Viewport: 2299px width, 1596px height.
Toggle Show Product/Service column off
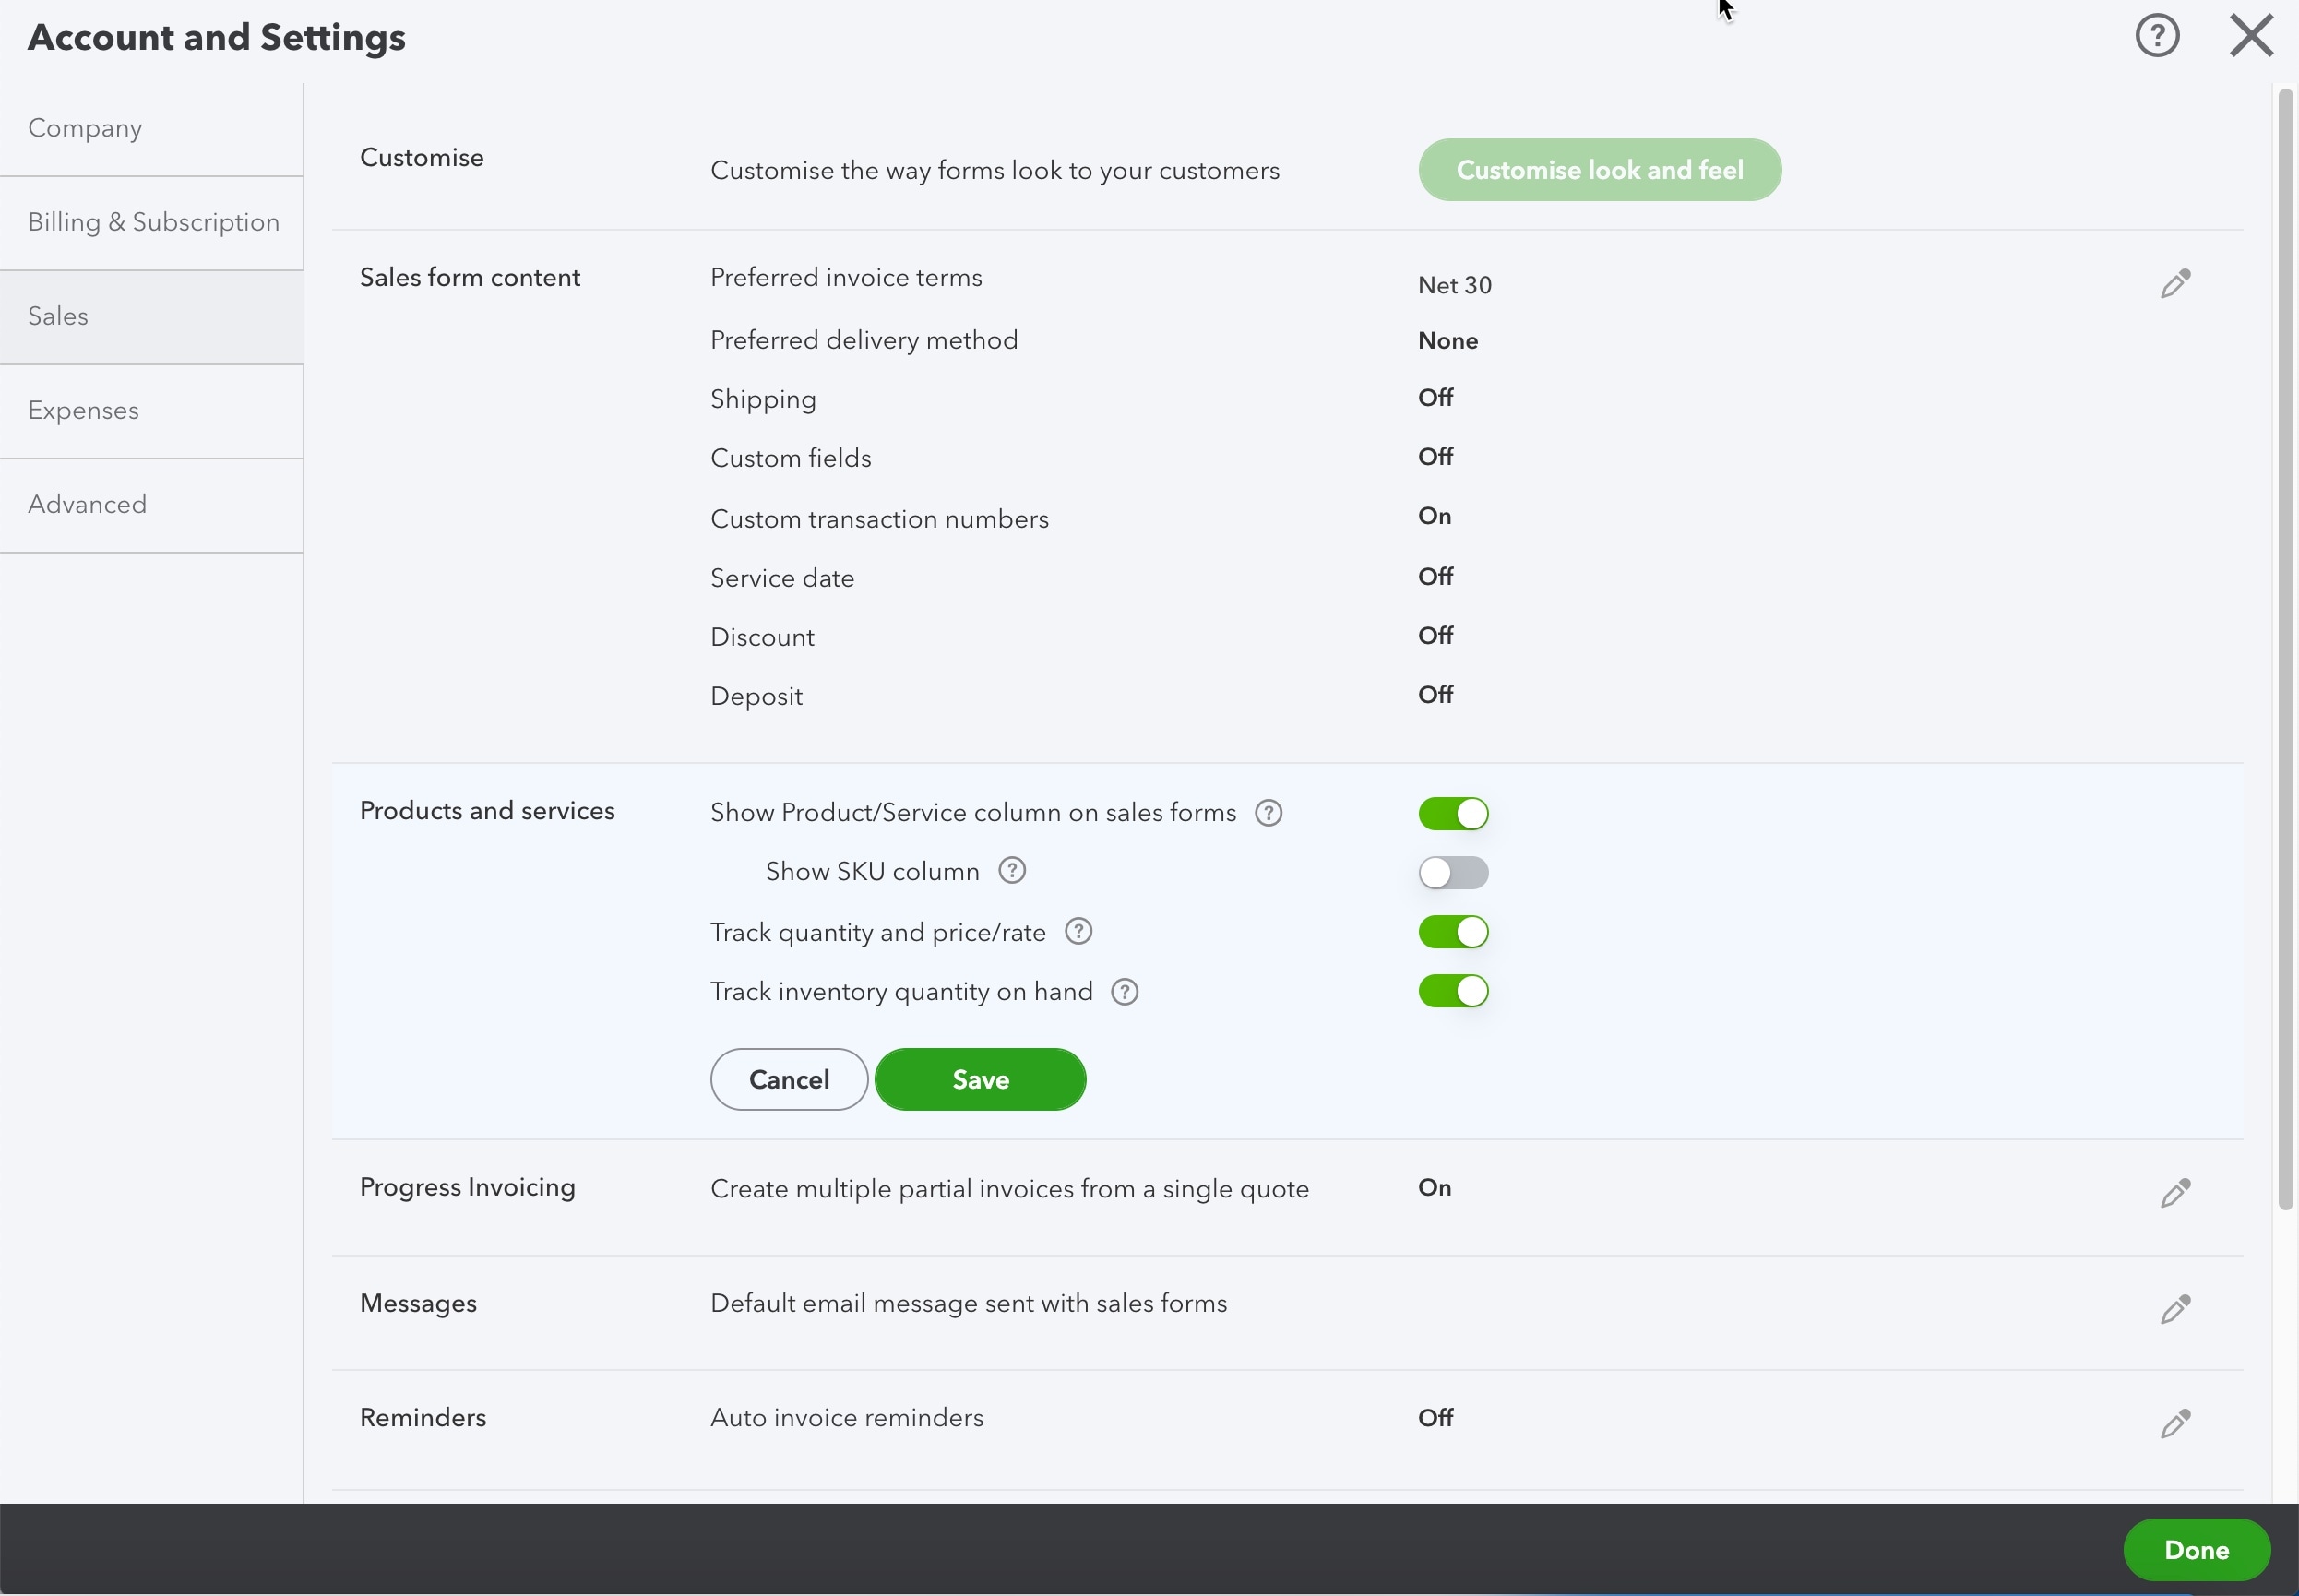(x=1453, y=812)
